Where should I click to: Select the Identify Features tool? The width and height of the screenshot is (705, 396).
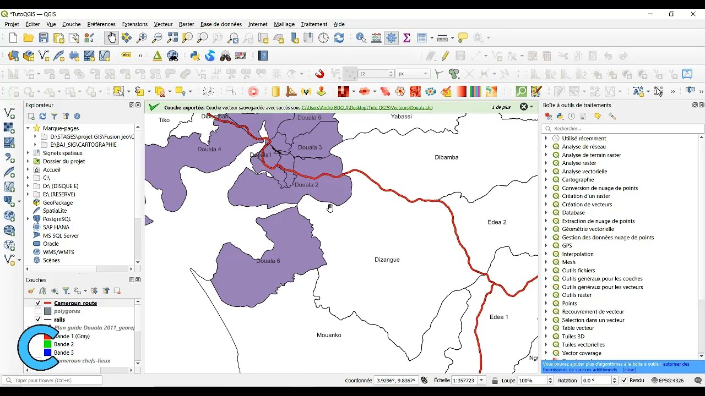[x=361, y=38]
